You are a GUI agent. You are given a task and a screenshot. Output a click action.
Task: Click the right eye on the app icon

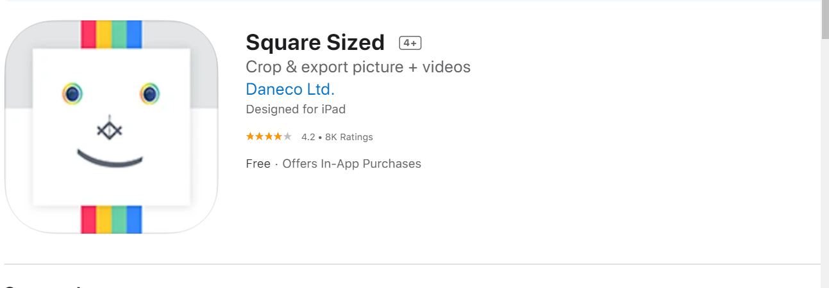[x=149, y=94]
